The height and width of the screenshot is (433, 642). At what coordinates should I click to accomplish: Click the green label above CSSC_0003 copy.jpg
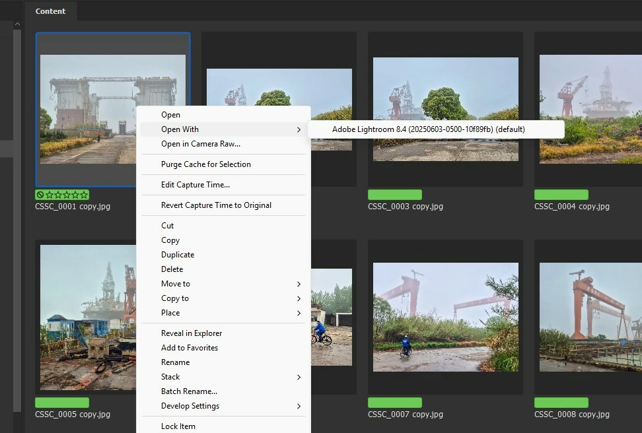(x=395, y=195)
